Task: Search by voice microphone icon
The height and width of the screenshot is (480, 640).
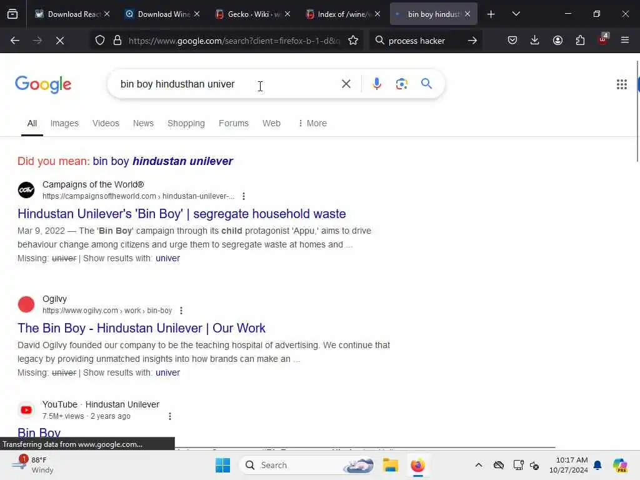Action: click(377, 84)
